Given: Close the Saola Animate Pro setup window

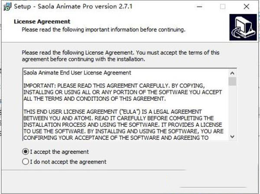Looking at the screenshot, I should [247, 7].
